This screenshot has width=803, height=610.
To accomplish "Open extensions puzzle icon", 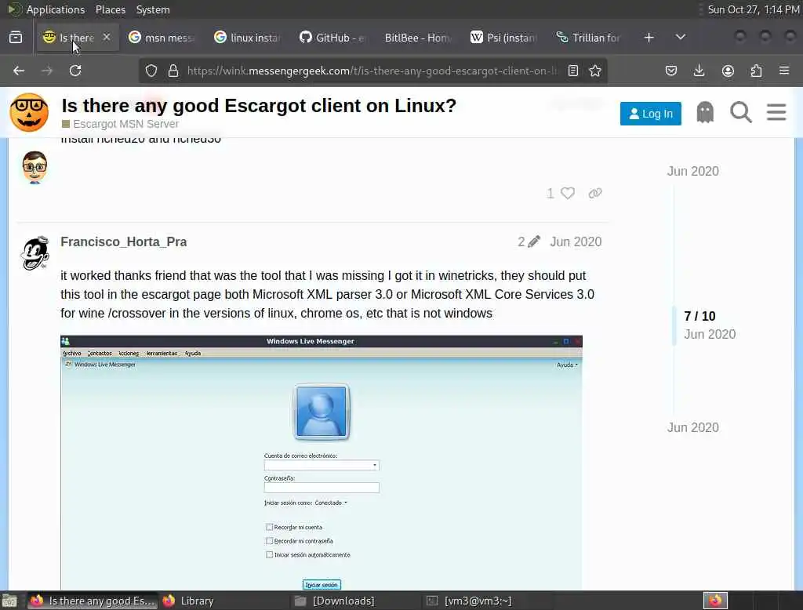I will [x=756, y=71].
